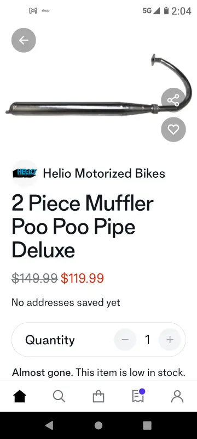Open the account profile tab
The image size is (197, 439).
point(177,396)
